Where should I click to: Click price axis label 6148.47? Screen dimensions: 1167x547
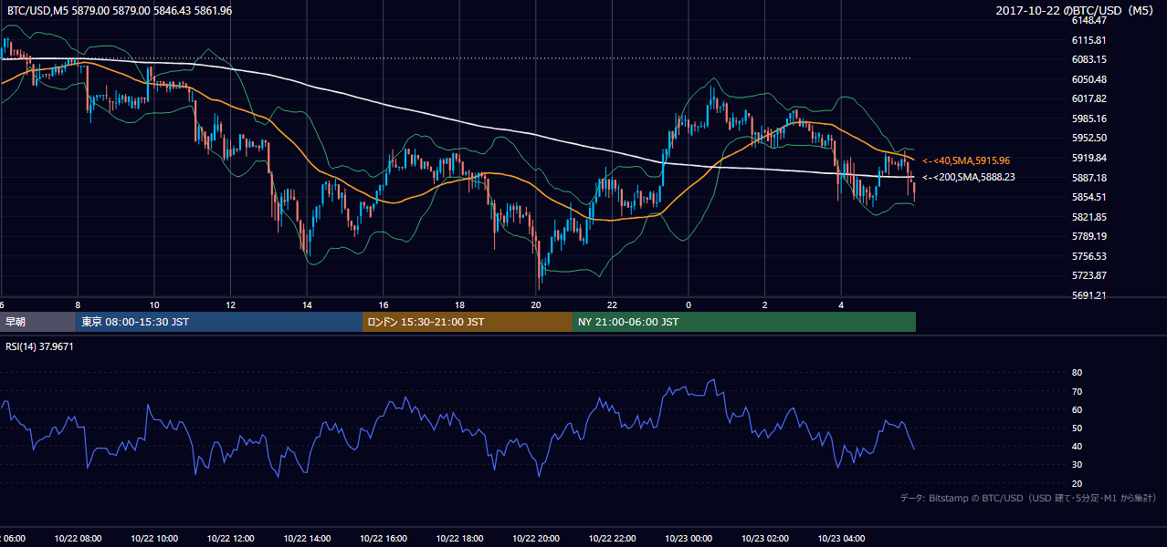point(1089,20)
